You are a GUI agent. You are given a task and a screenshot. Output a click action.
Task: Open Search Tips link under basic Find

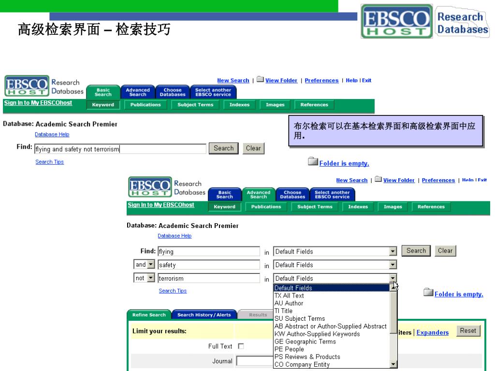tap(50, 162)
